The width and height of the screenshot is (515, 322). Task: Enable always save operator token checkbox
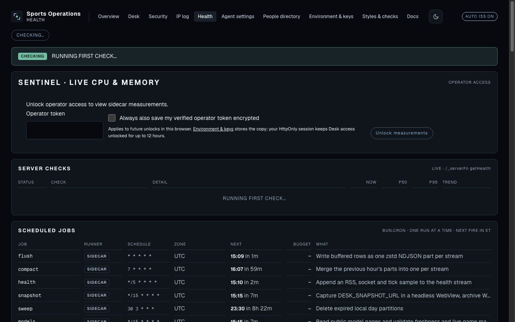coord(112,118)
